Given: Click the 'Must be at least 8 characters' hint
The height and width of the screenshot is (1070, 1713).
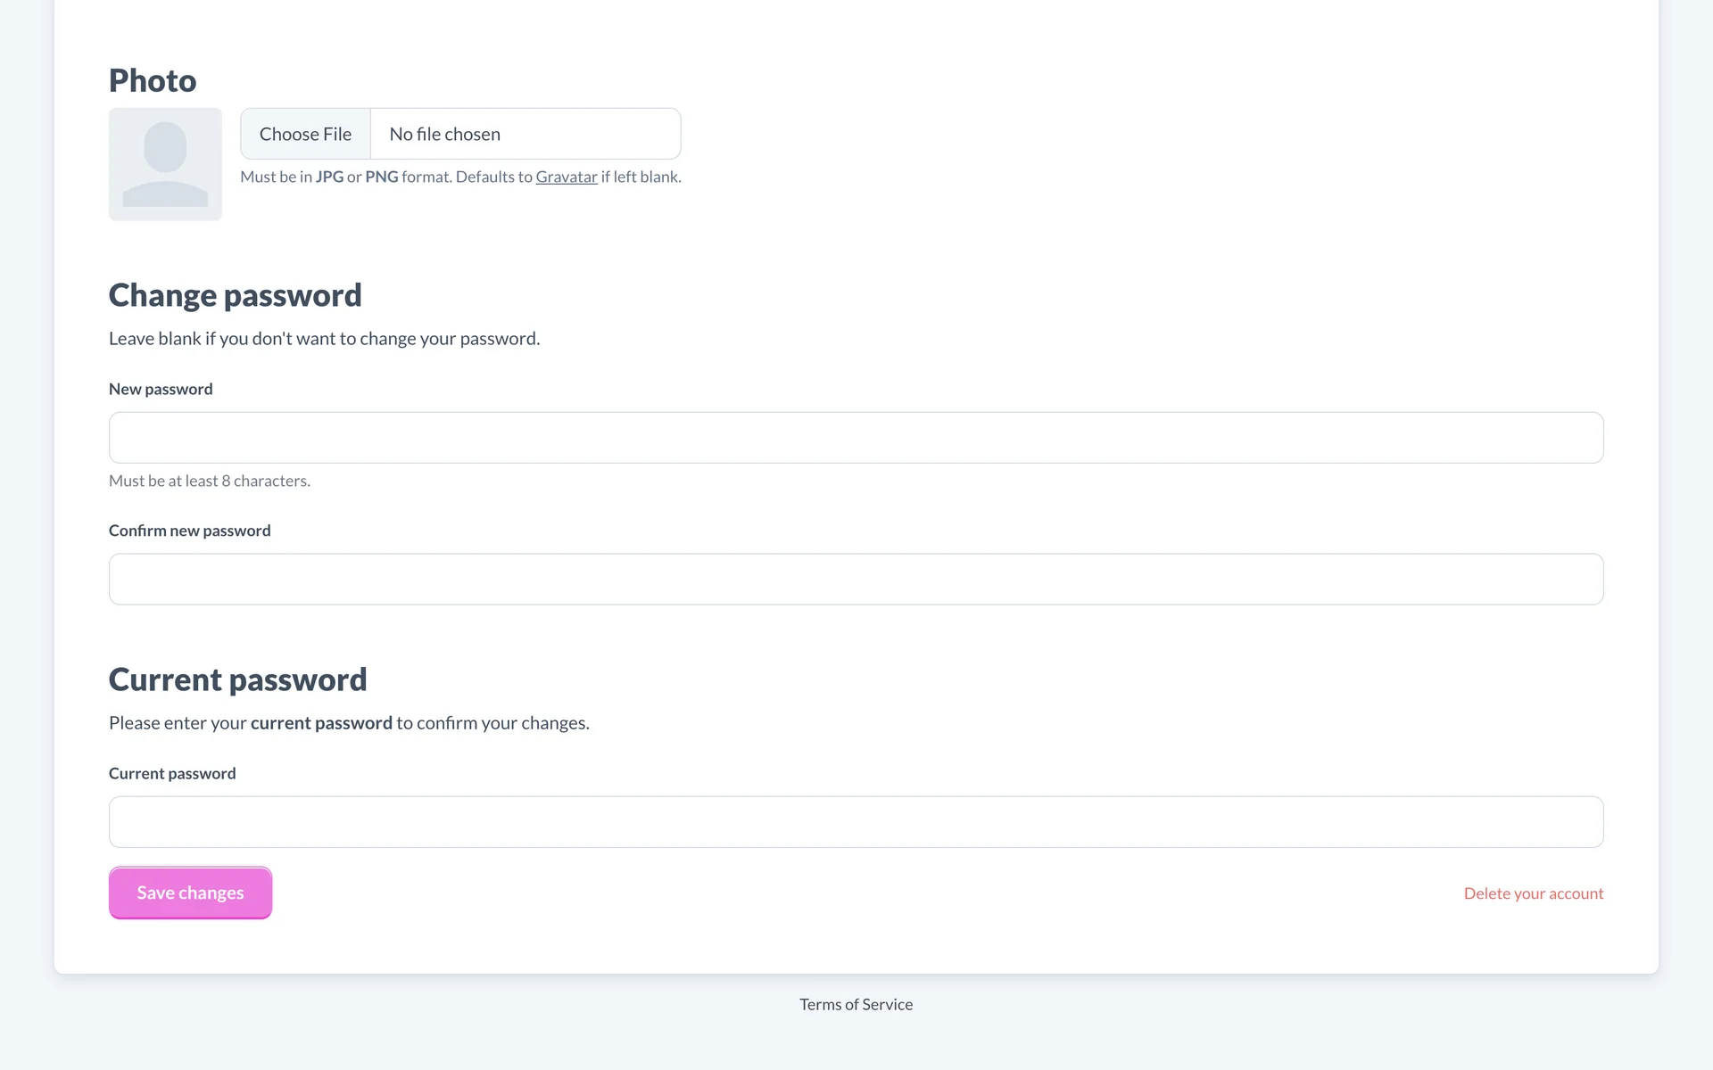Looking at the screenshot, I should [x=210, y=481].
